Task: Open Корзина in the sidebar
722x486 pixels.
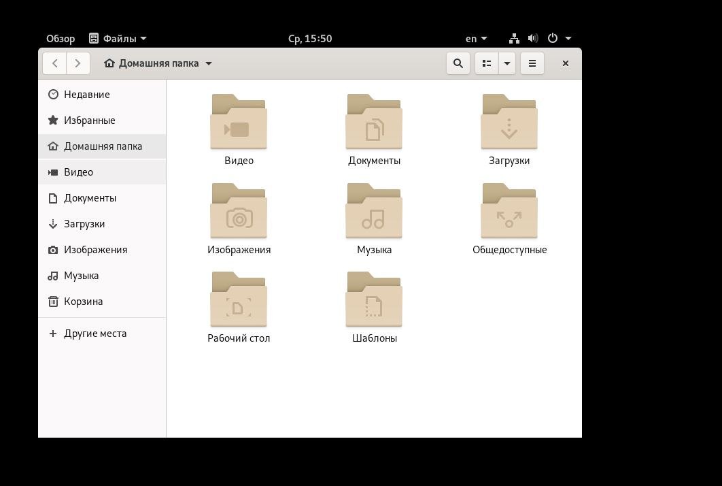Action: click(102, 301)
